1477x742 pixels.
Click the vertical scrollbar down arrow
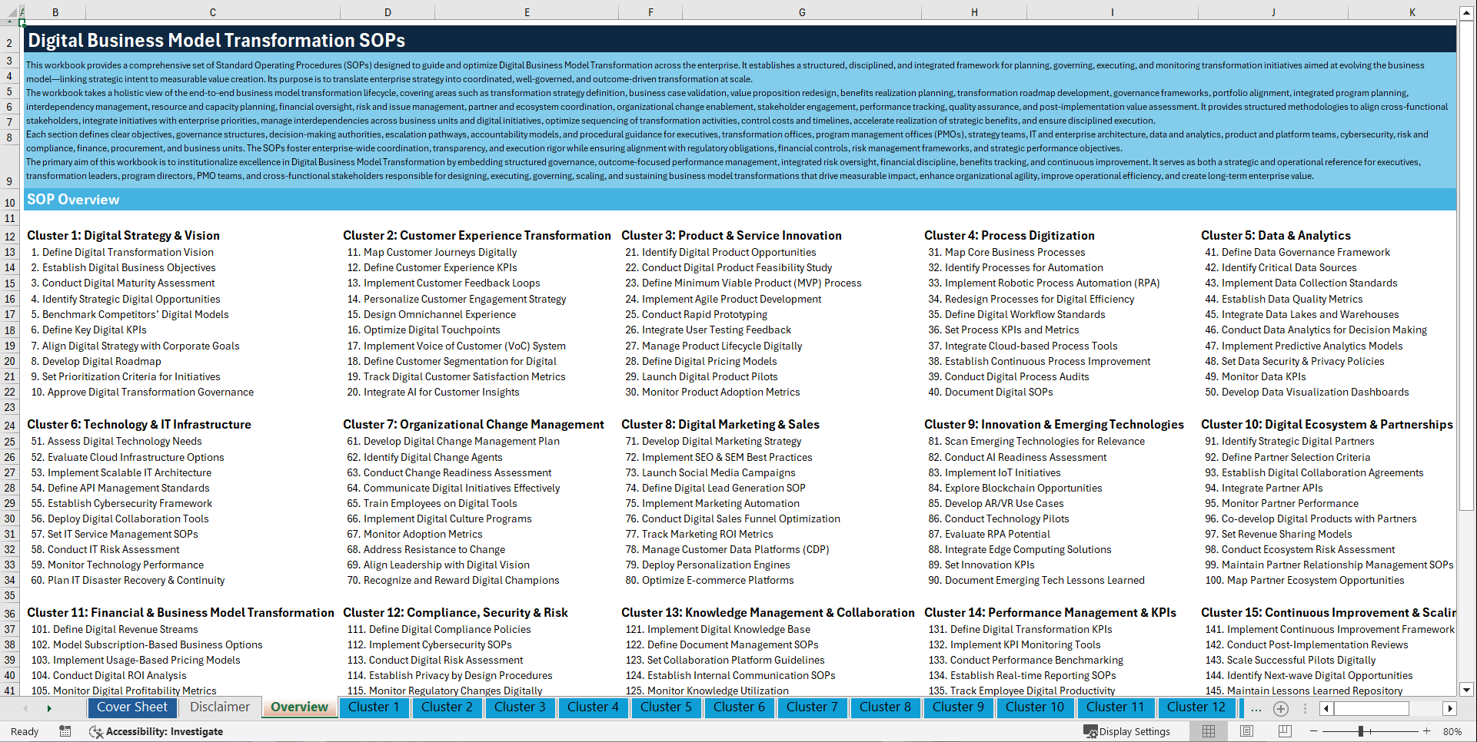1467,689
